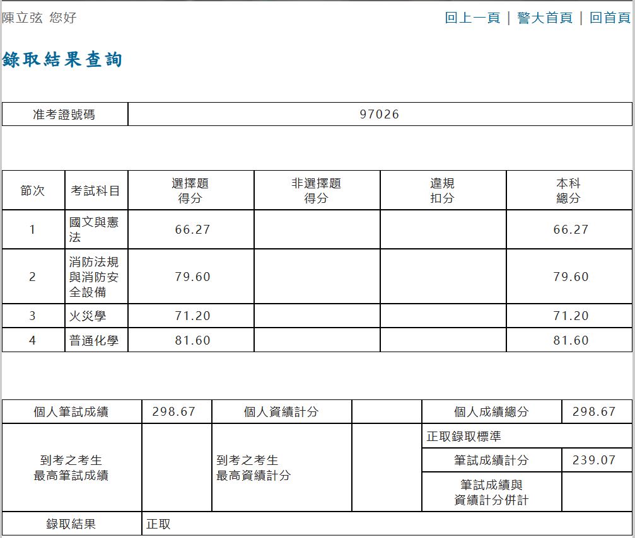Click 本科總分 value 81.60
This screenshot has width=635, height=538.
(571, 340)
